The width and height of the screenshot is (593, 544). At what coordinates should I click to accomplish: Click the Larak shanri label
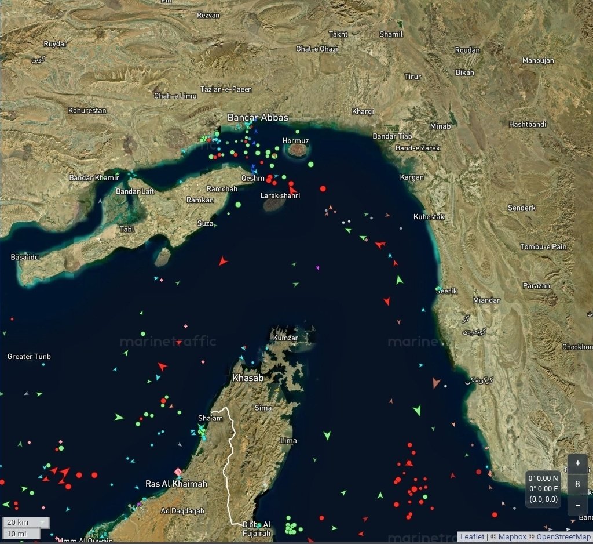coord(280,195)
